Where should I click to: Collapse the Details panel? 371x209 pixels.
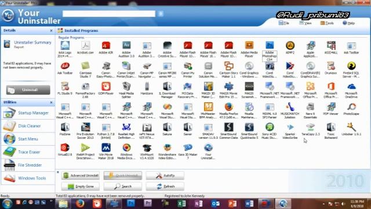click(51, 31)
